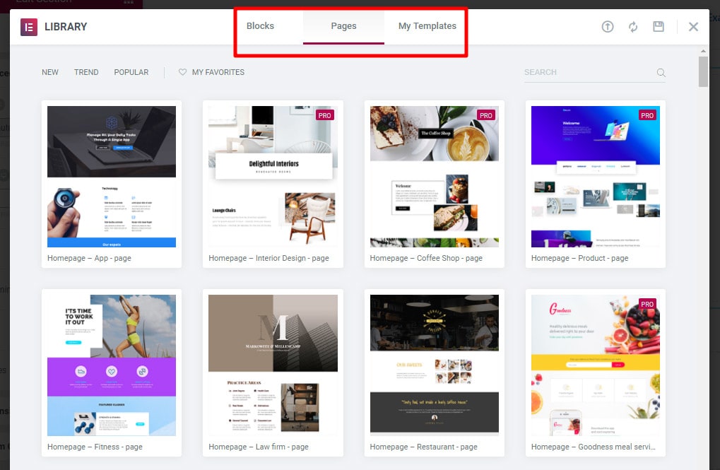
Task: Click the search magnifier icon
Action: click(x=661, y=73)
